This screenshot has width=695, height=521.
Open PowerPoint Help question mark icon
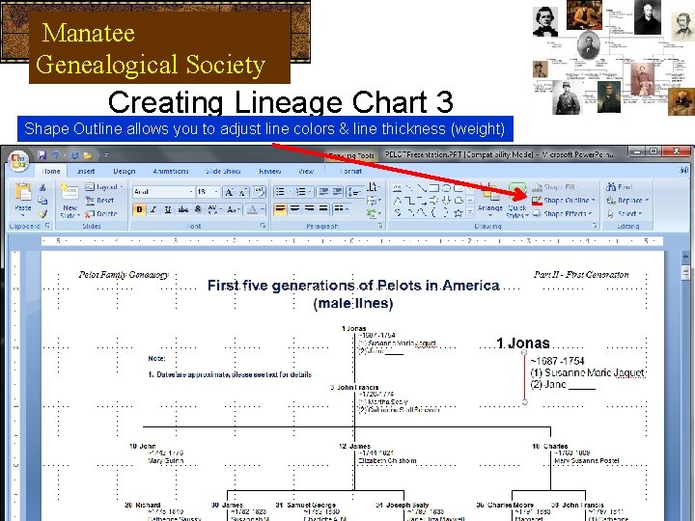pyautogui.click(x=684, y=170)
